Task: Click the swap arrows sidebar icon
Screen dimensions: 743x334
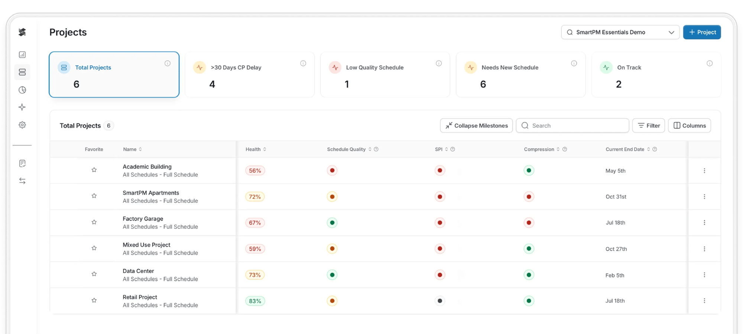Action: [22, 181]
